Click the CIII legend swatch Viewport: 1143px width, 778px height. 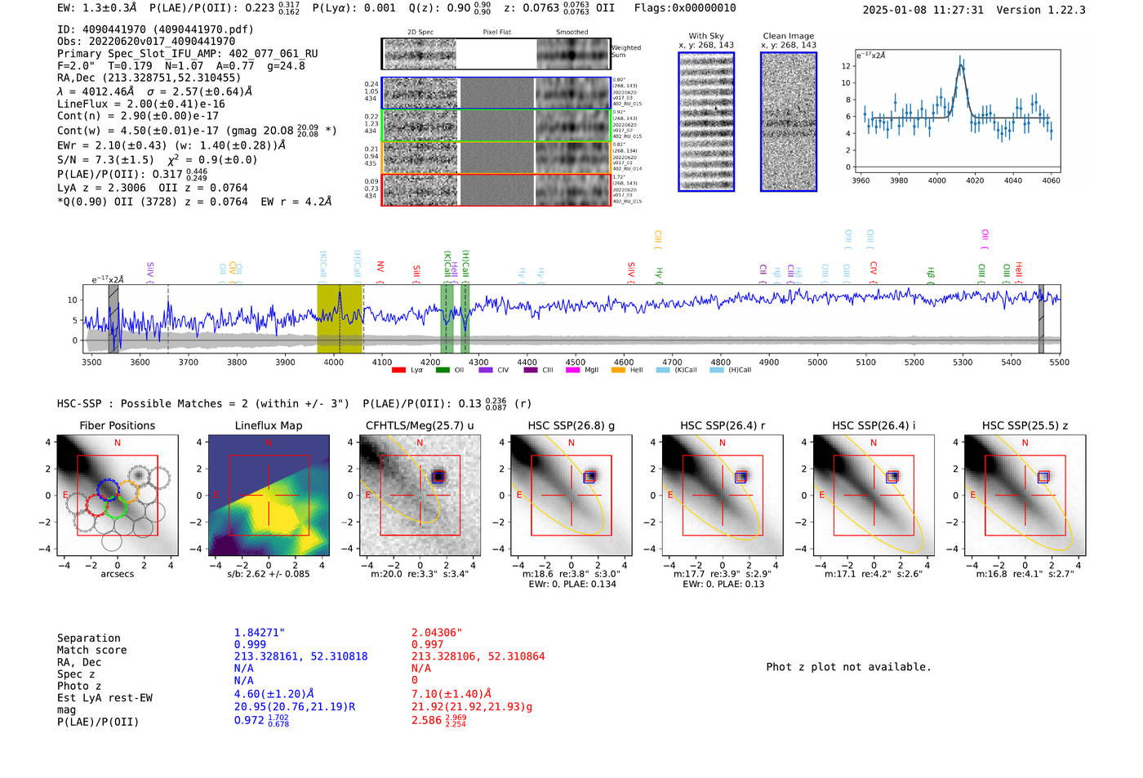[x=531, y=370]
